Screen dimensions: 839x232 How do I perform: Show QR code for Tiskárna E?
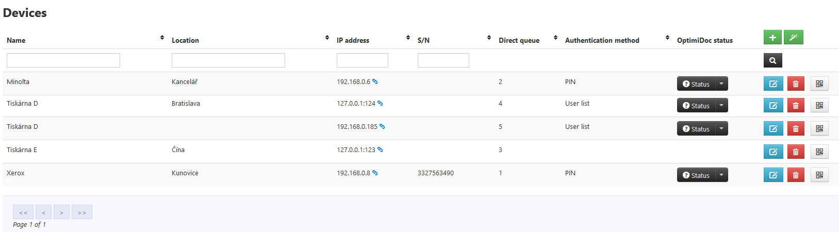click(819, 152)
